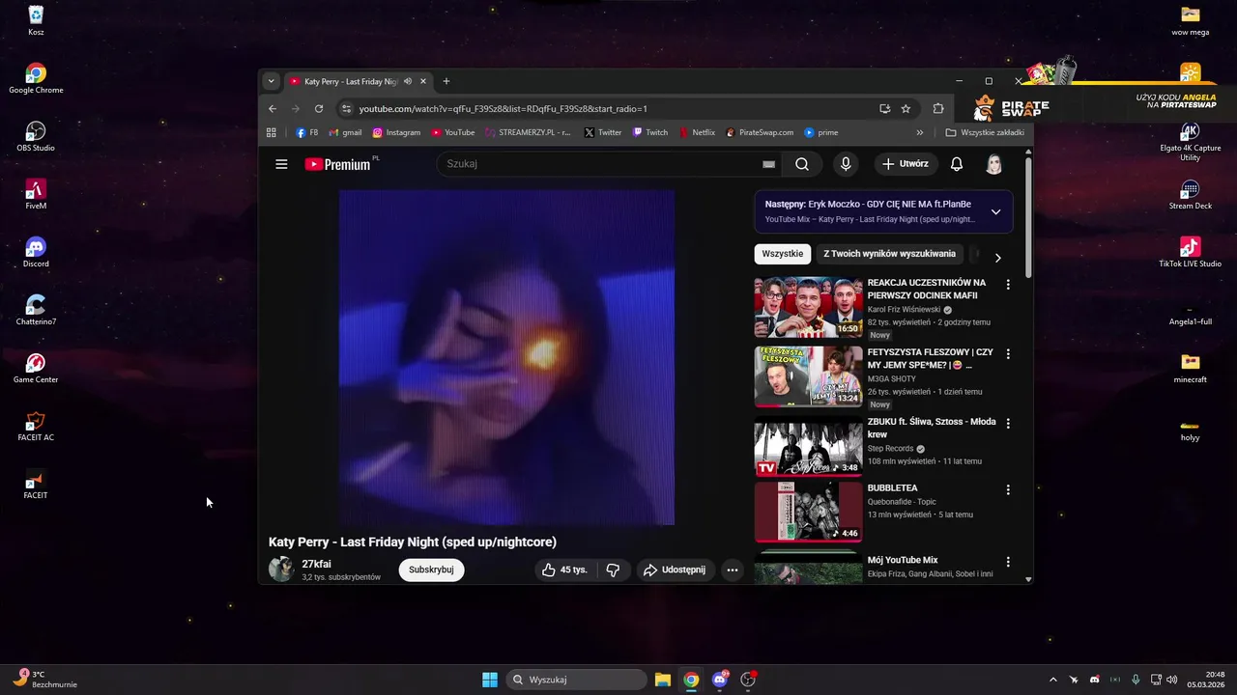The image size is (1237, 695).
Task: Open the on-screen keyboard in search box
Action: (769, 164)
